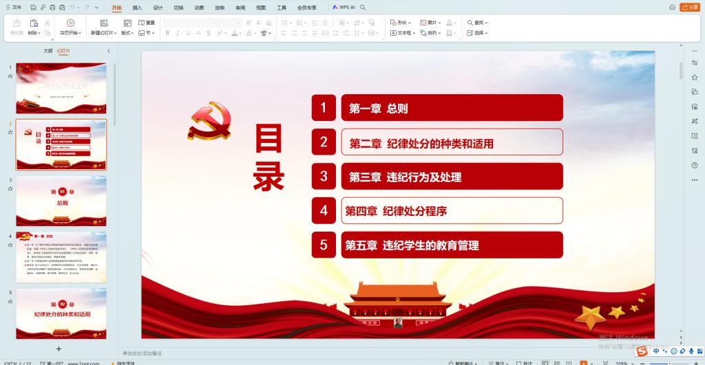Click the Undo arrow icon
This screenshot has height=365, width=705.
[x=73, y=7]
